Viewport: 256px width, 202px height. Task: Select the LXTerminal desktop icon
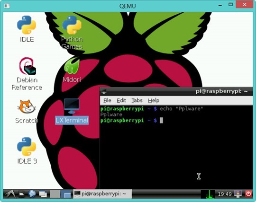coord(72,111)
